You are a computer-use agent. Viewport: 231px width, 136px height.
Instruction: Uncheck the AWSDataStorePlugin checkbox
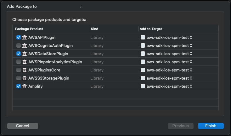[19, 54]
